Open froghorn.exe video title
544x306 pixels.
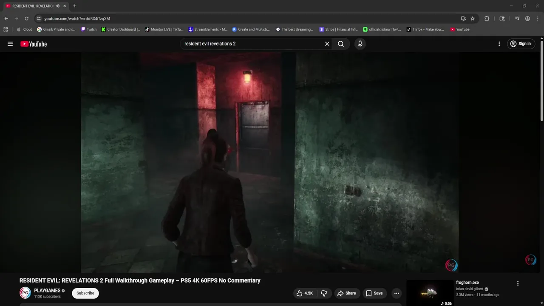pos(467,283)
